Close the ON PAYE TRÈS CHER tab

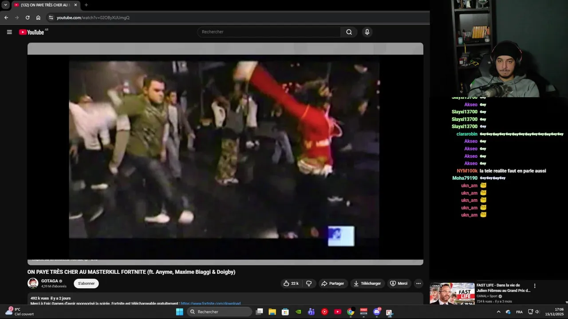(x=75, y=5)
